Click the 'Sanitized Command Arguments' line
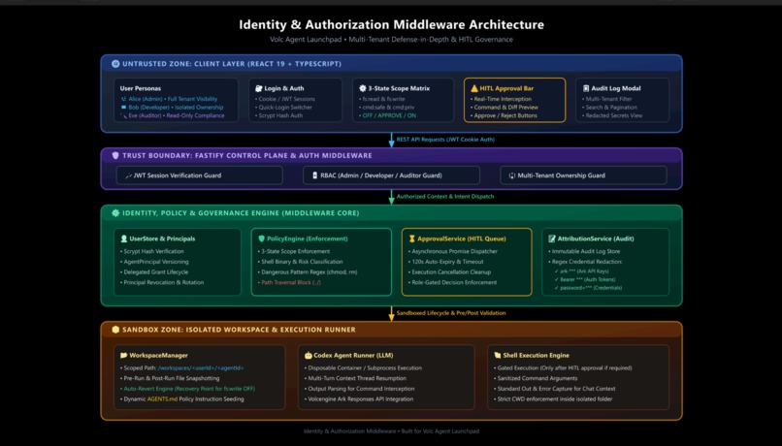782x446 pixels. (x=535, y=378)
